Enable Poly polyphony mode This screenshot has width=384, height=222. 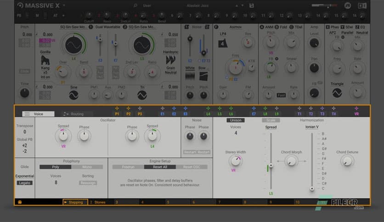tap(55, 167)
